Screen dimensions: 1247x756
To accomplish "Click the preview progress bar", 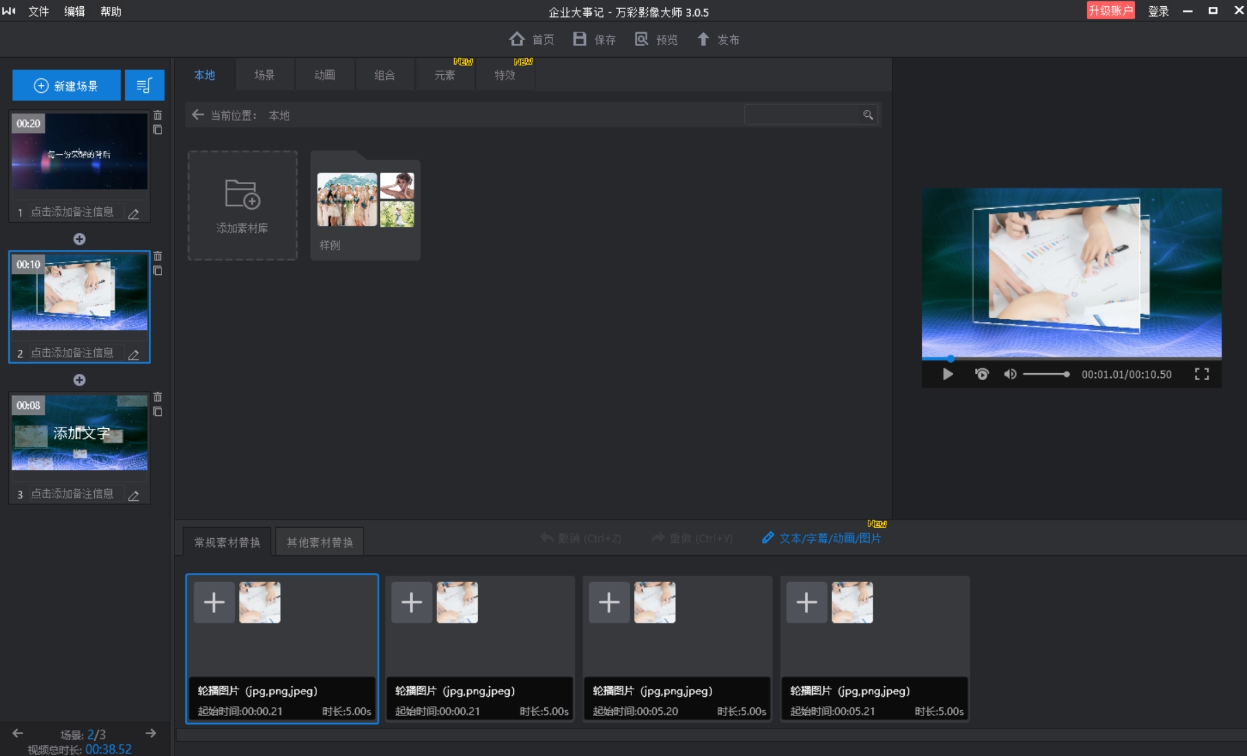I will (x=1072, y=358).
